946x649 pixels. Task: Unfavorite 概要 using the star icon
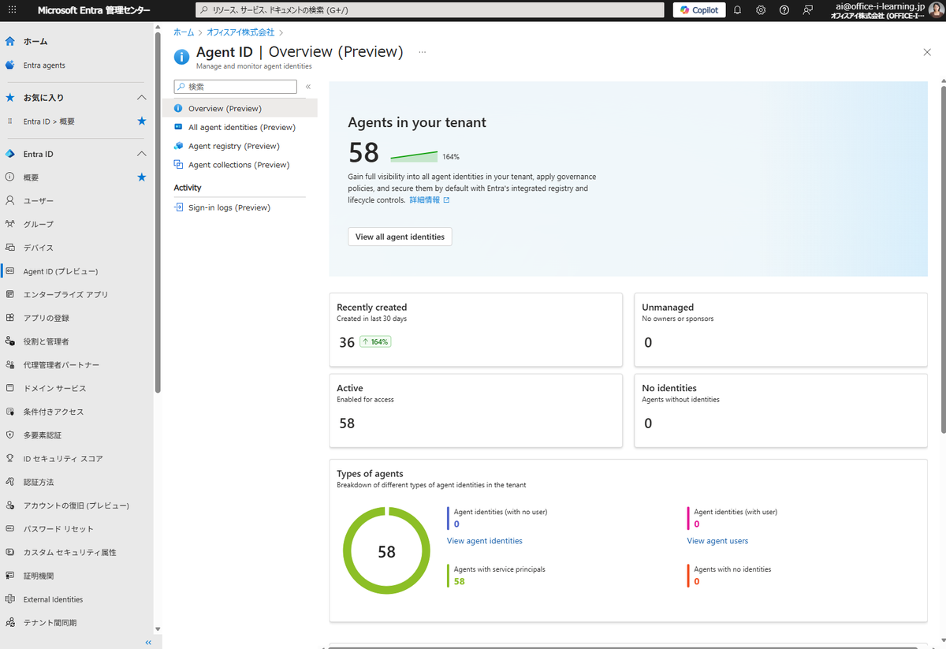(x=142, y=177)
